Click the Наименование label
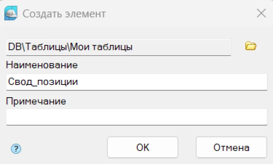This screenshot has width=273, height=164. tap(42, 65)
